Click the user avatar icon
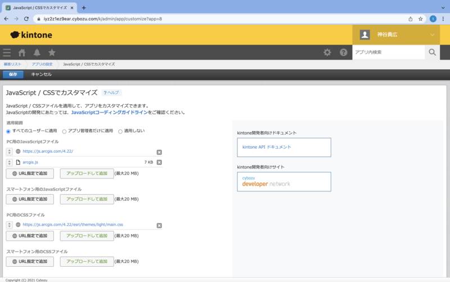Screen dimensions: 450x282 (x=364, y=35)
